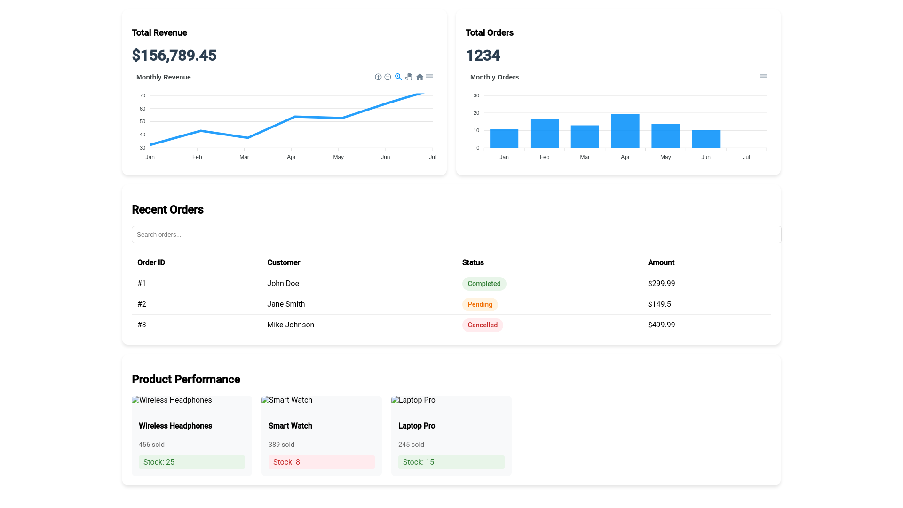Click the 245 sold text

[411, 444]
